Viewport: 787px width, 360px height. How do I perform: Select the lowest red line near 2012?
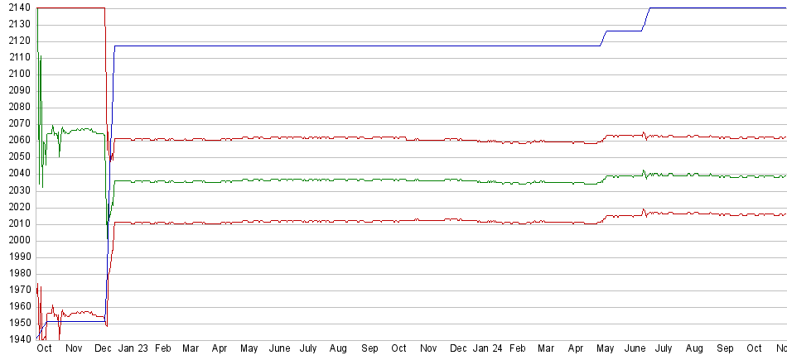pos(331,221)
